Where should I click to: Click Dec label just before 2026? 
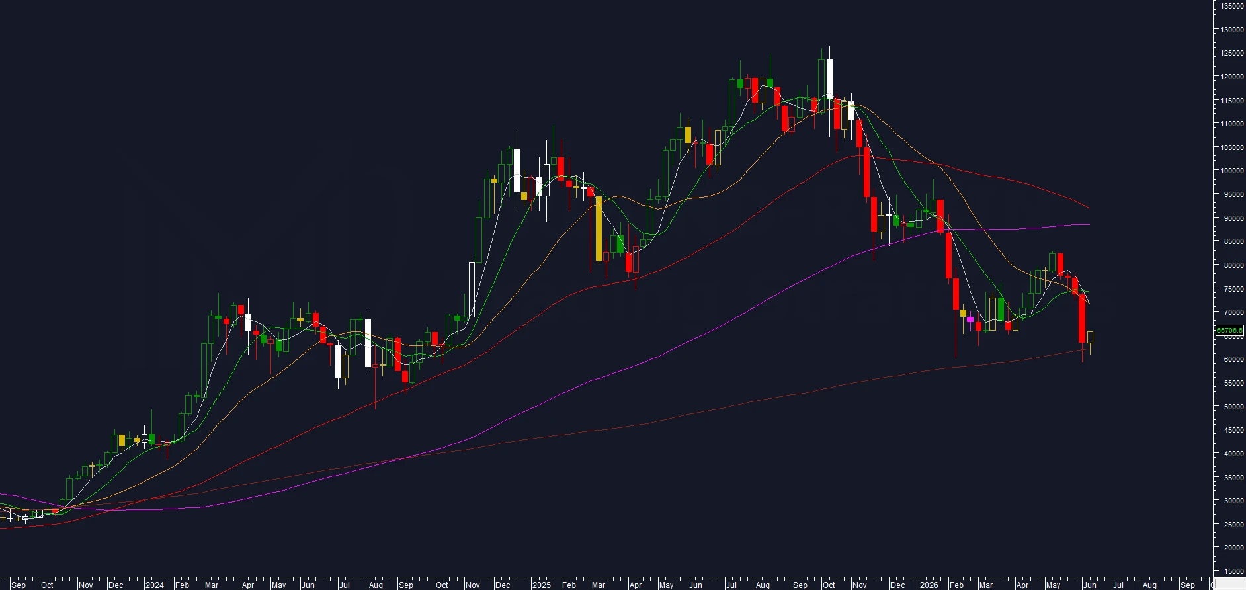tap(897, 585)
